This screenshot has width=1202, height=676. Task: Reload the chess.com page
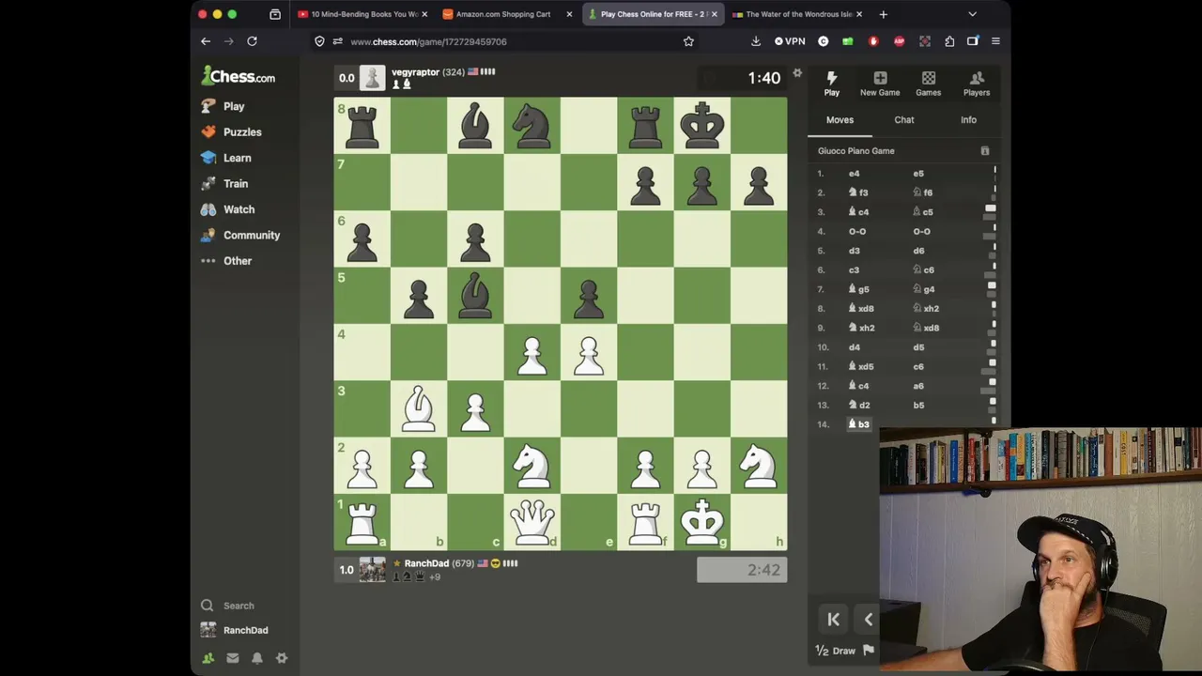tap(252, 41)
